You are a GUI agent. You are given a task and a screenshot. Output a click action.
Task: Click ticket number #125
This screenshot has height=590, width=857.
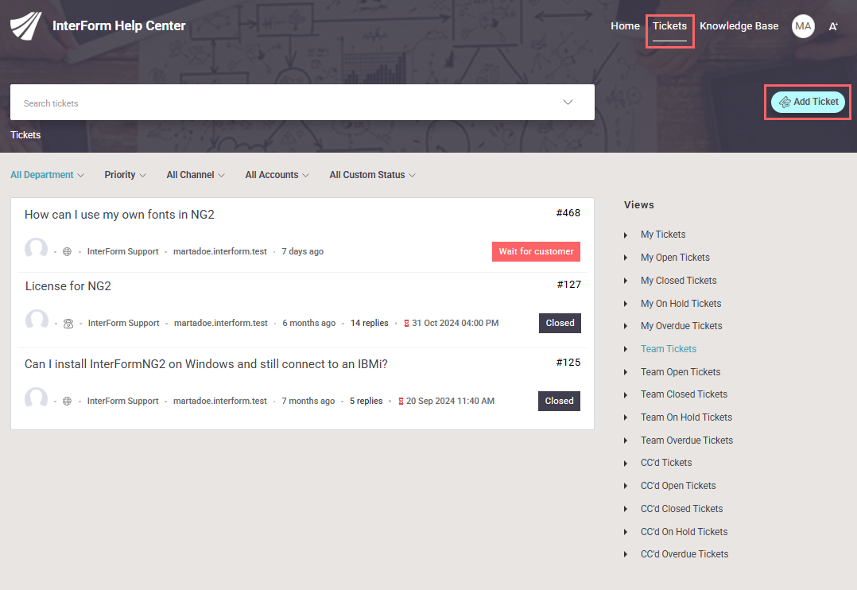point(568,363)
